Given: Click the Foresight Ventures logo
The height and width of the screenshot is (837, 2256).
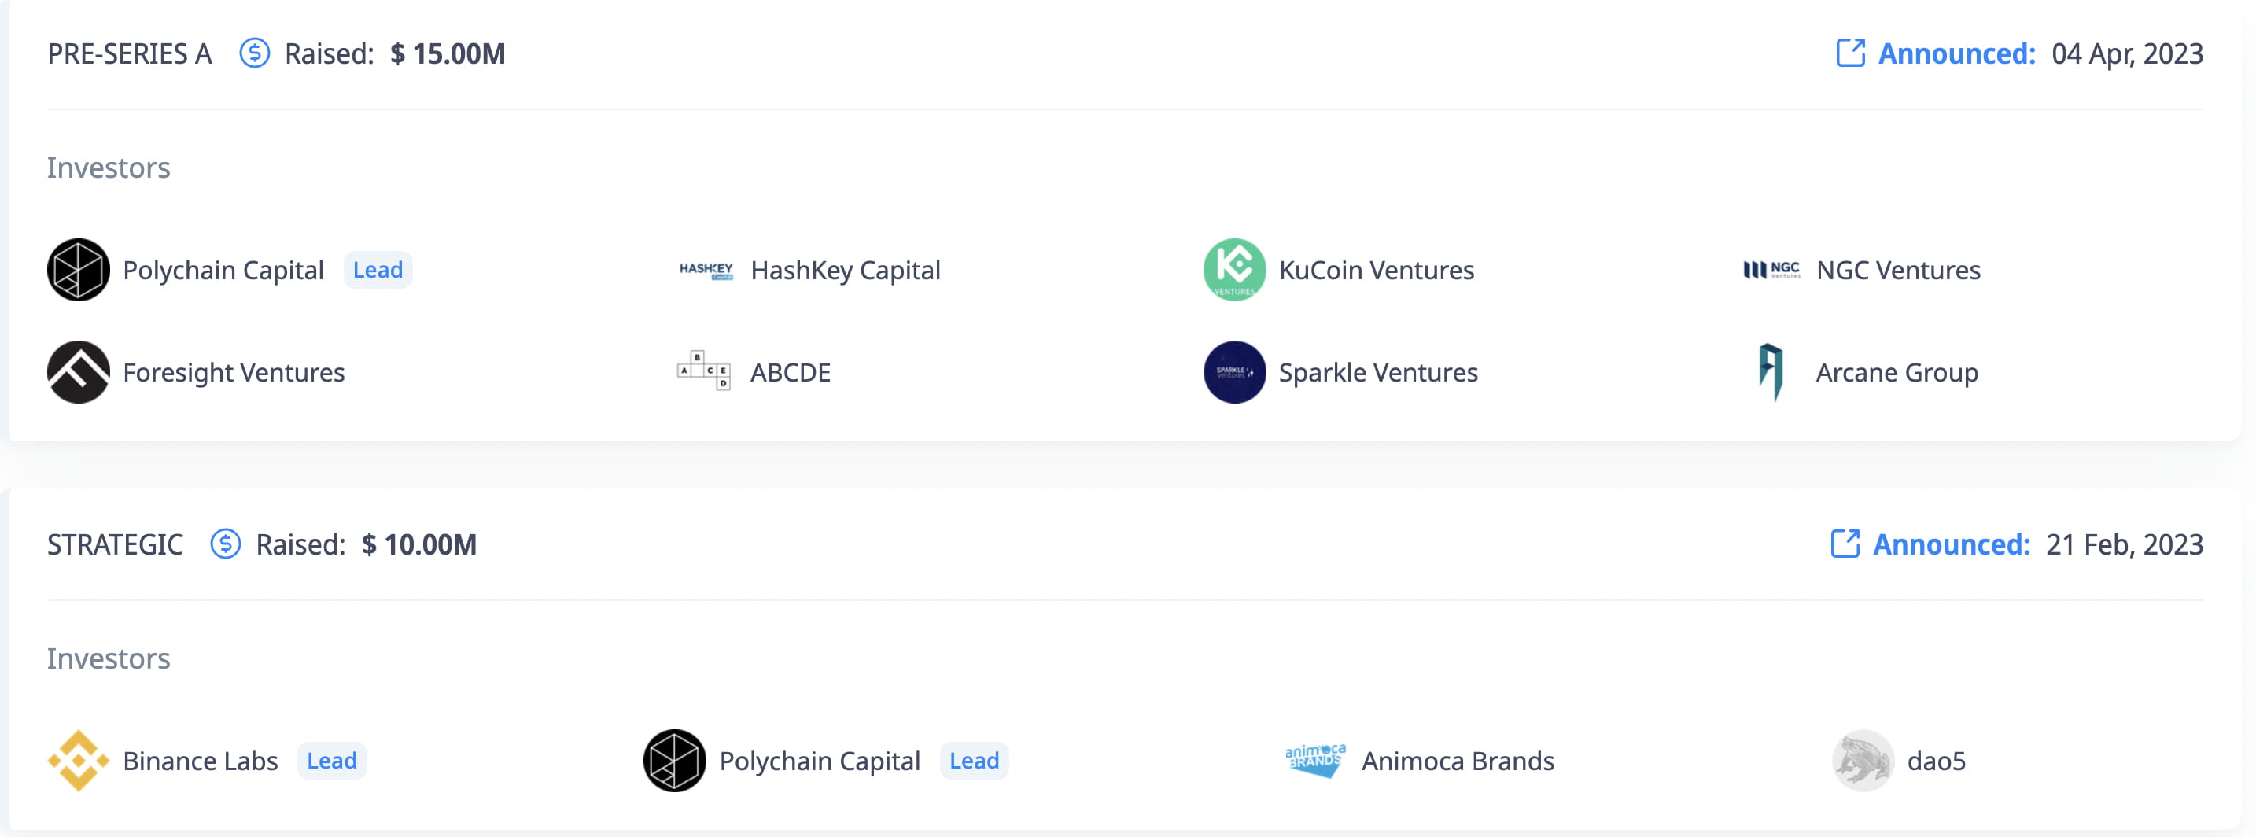Looking at the screenshot, I should tap(78, 372).
